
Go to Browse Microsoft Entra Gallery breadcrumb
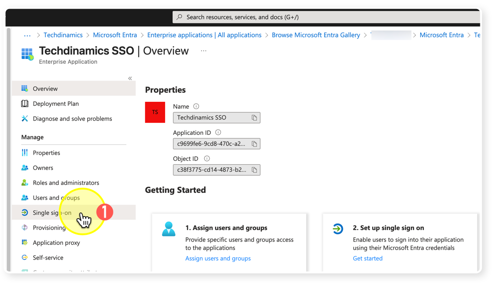tap(316, 35)
